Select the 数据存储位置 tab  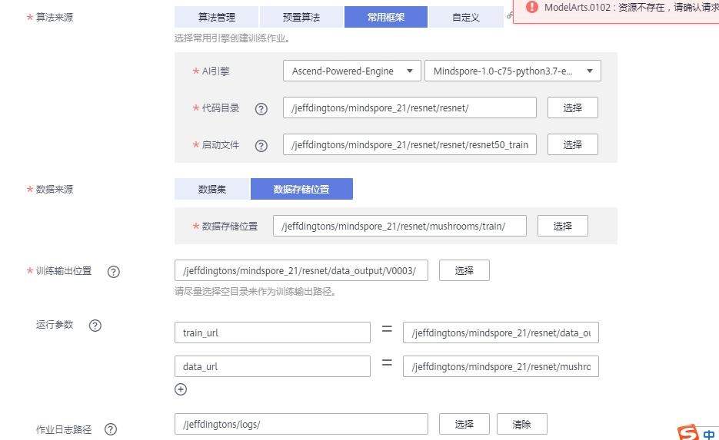[x=301, y=189]
